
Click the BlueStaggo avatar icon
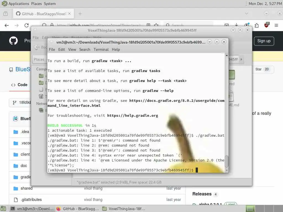tap(15, 119)
